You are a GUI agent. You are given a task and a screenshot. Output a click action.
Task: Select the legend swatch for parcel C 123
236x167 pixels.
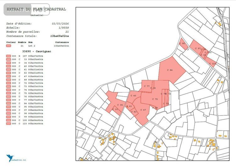[x=8, y=124]
